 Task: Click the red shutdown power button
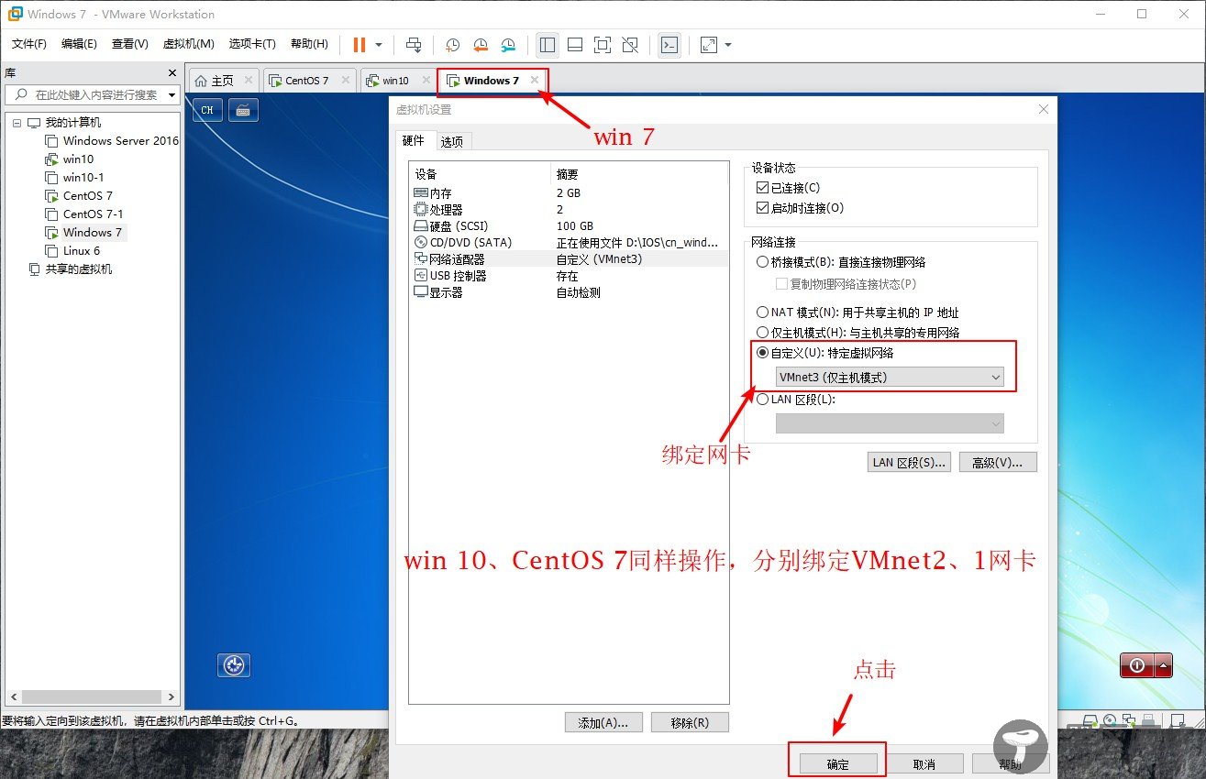pyautogui.click(x=1137, y=665)
